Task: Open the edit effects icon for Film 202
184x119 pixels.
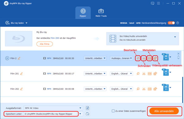Action: pos(138,89)
